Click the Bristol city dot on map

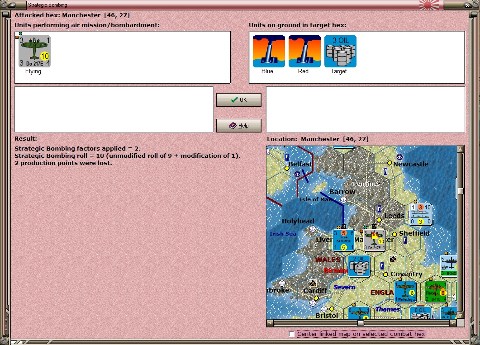[x=332, y=309]
